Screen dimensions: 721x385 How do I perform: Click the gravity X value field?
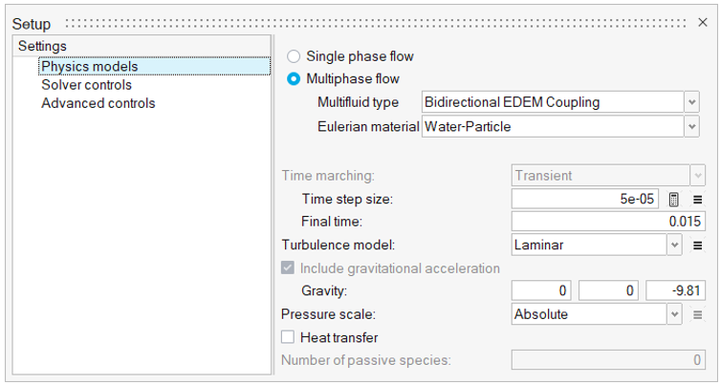point(541,290)
